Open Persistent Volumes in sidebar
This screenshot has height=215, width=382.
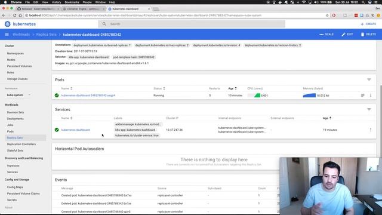coord(19,66)
